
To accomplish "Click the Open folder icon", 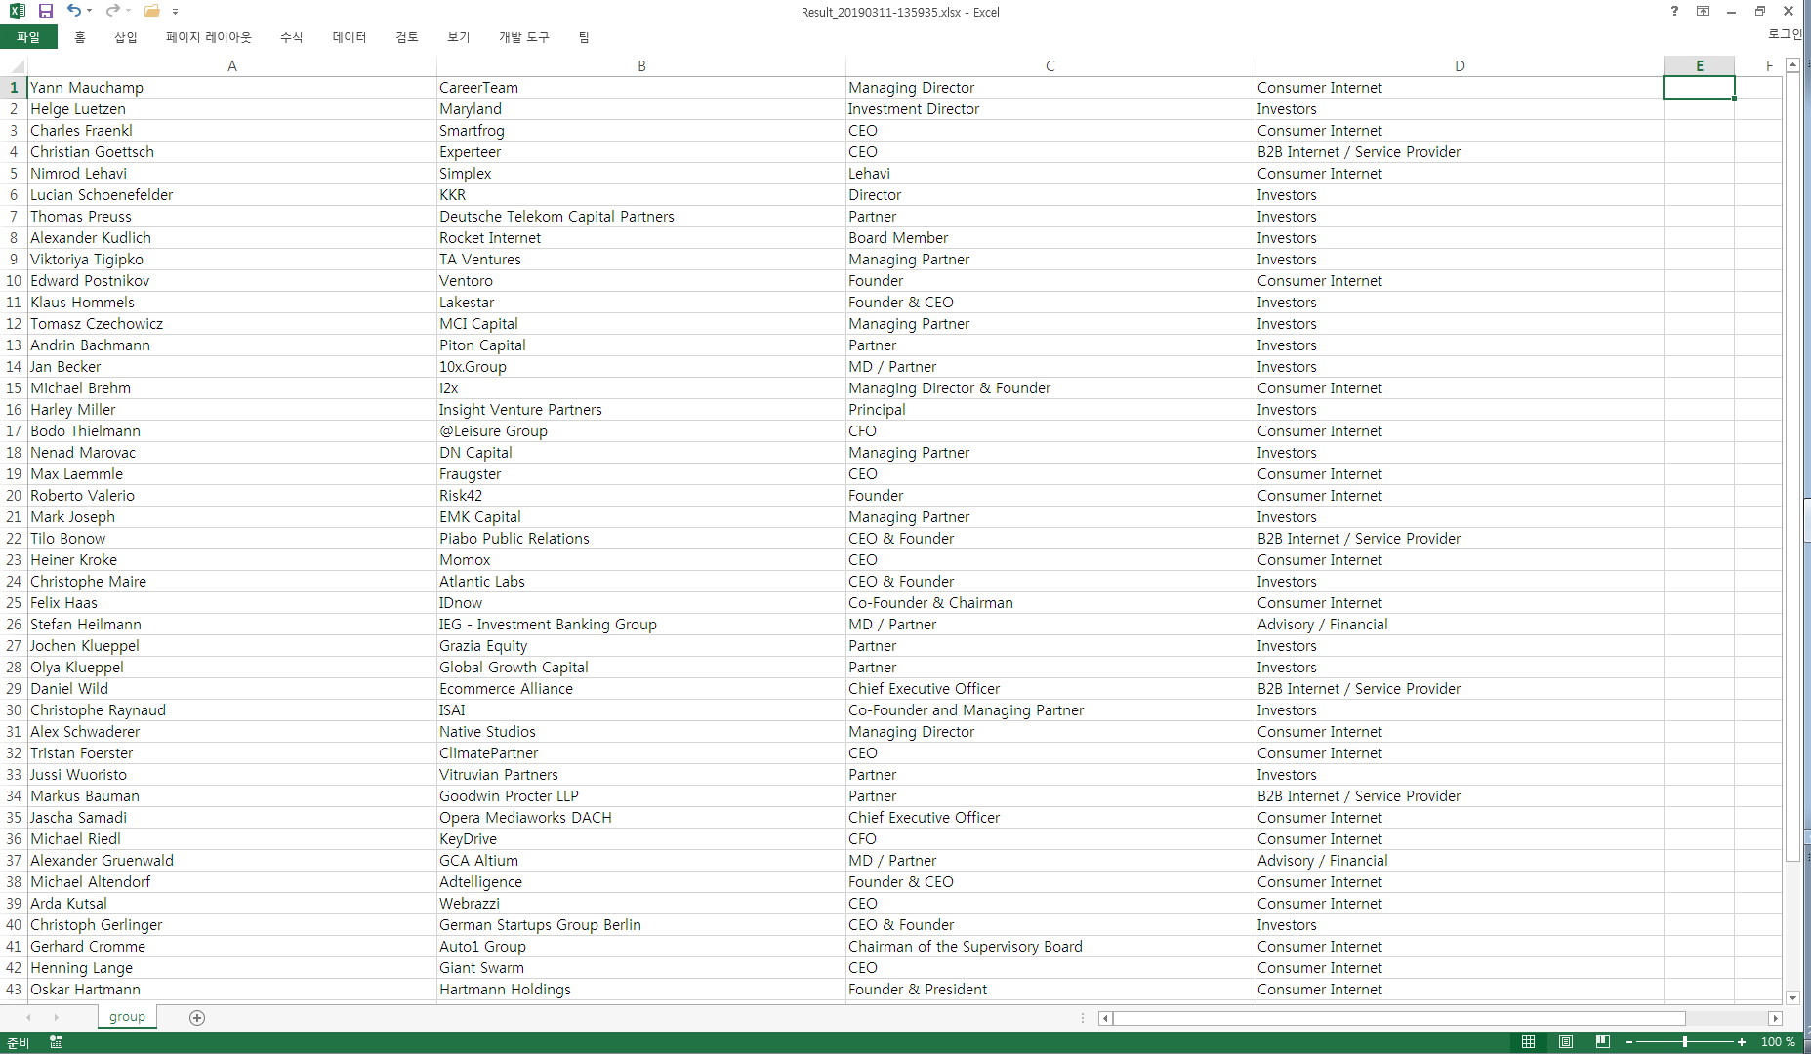I will pos(151,11).
